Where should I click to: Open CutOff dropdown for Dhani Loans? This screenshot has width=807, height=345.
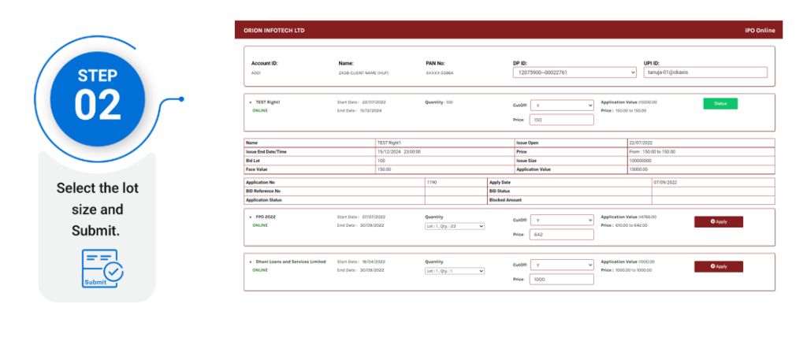(561, 265)
